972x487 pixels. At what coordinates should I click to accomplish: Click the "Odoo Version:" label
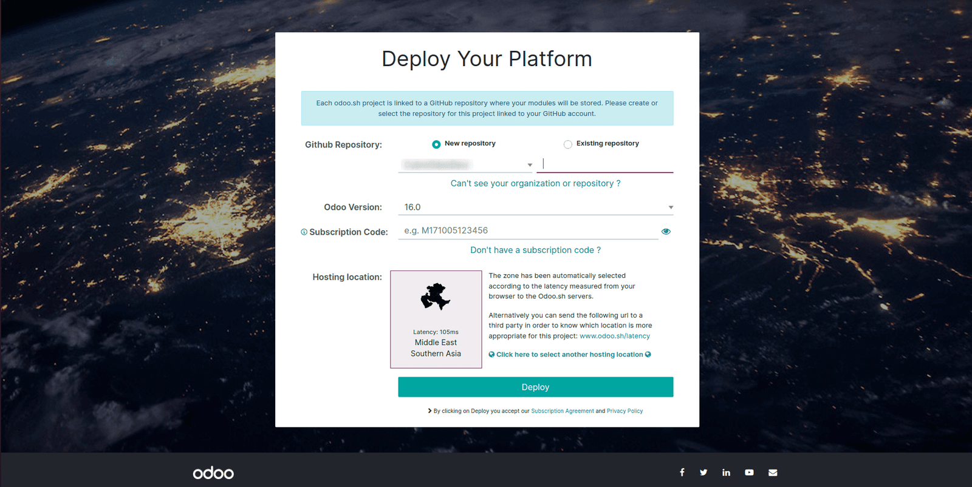[353, 207]
